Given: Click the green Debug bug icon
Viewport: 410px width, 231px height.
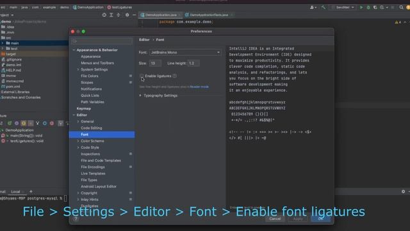Looking at the screenshot, I should [x=368, y=7].
